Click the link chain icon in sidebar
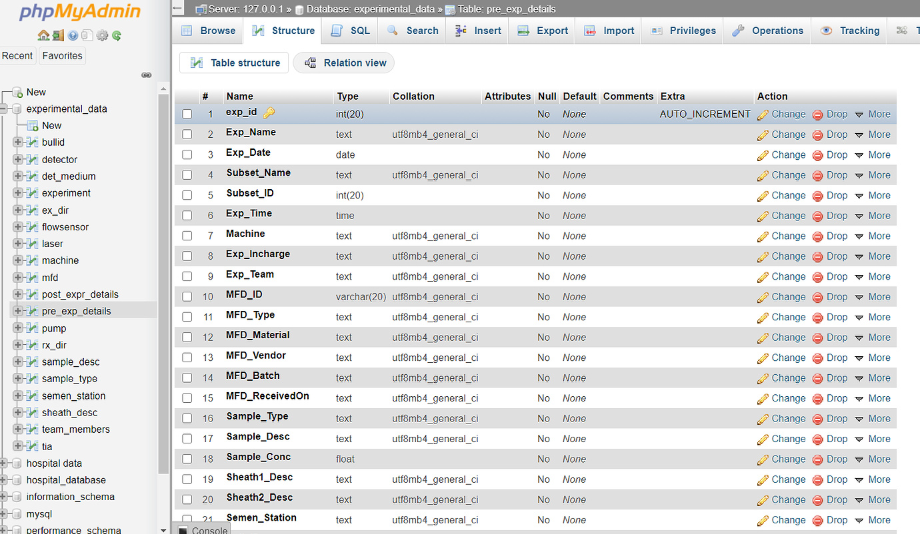920x534 pixels. [x=147, y=75]
